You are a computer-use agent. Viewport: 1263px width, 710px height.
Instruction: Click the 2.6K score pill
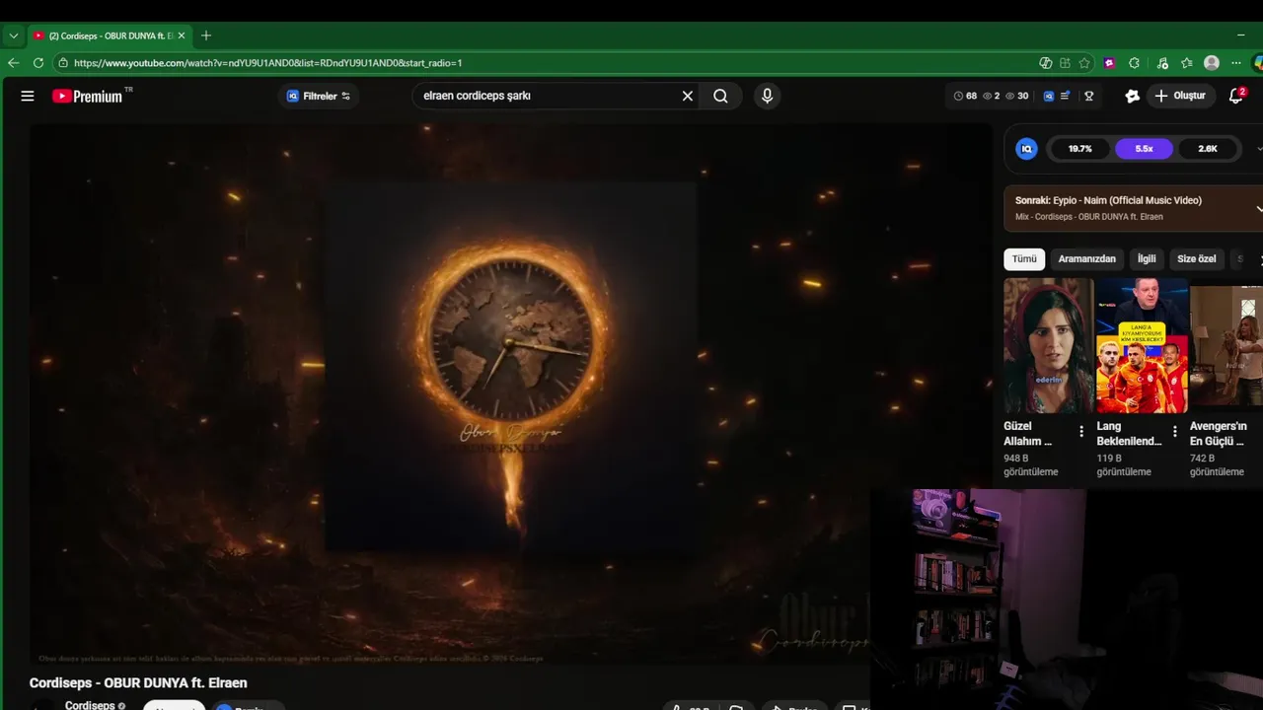1208,149
